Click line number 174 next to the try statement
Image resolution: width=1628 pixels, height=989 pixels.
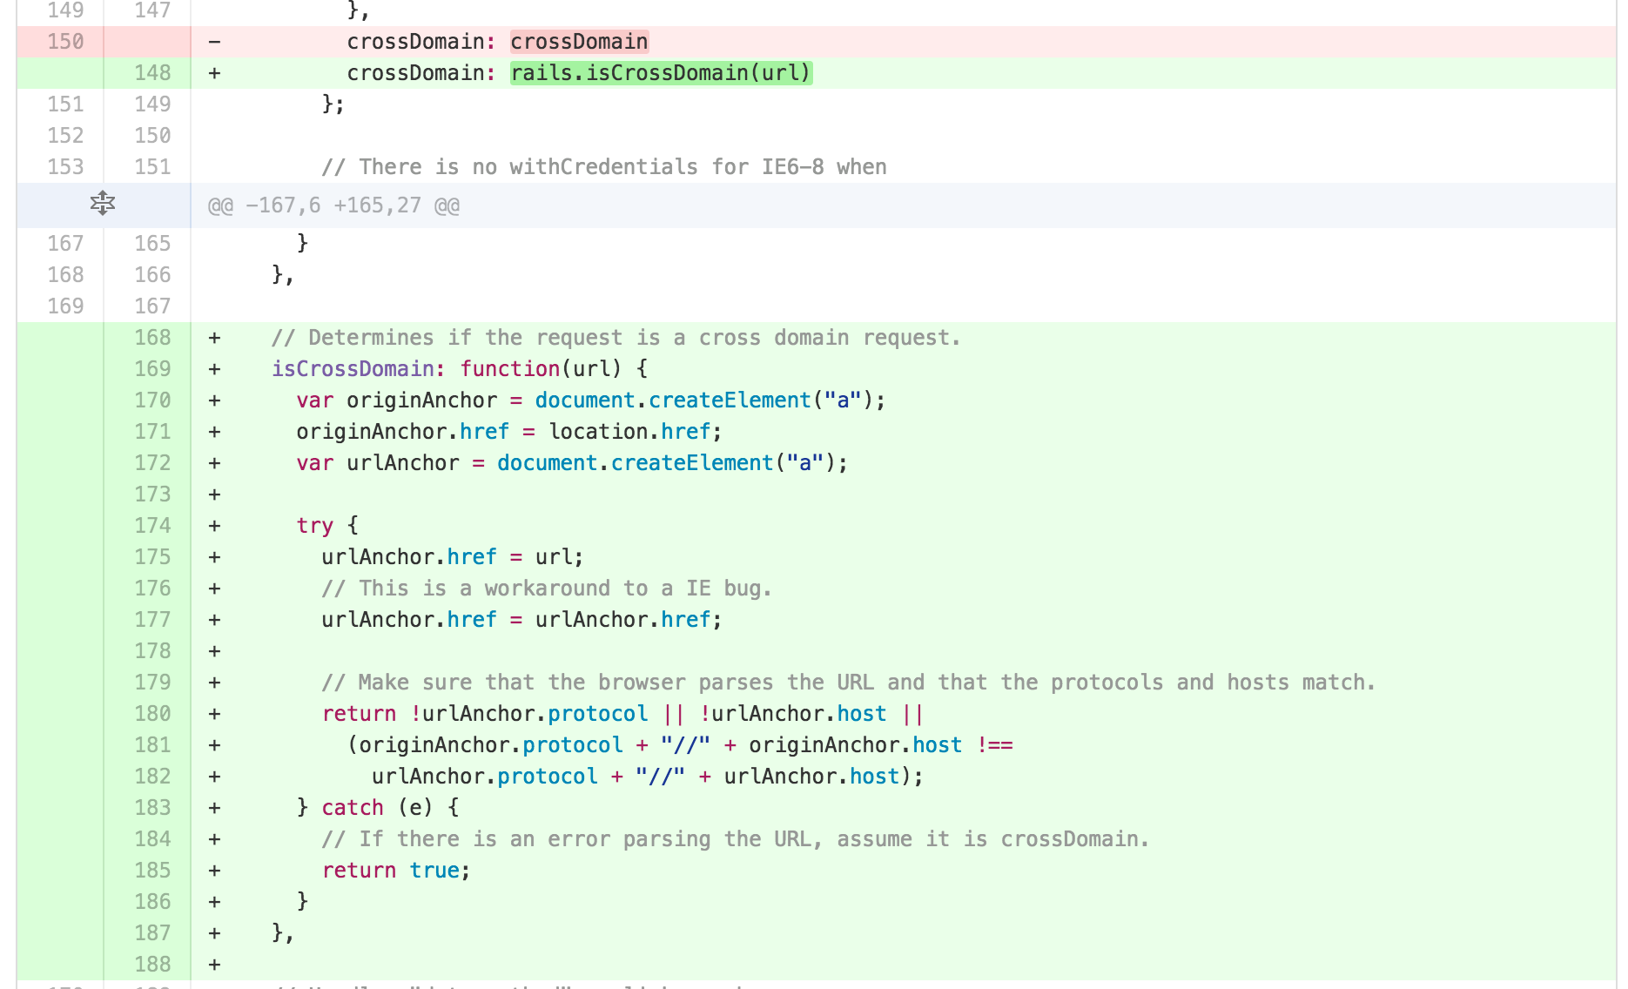(x=152, y=526)
